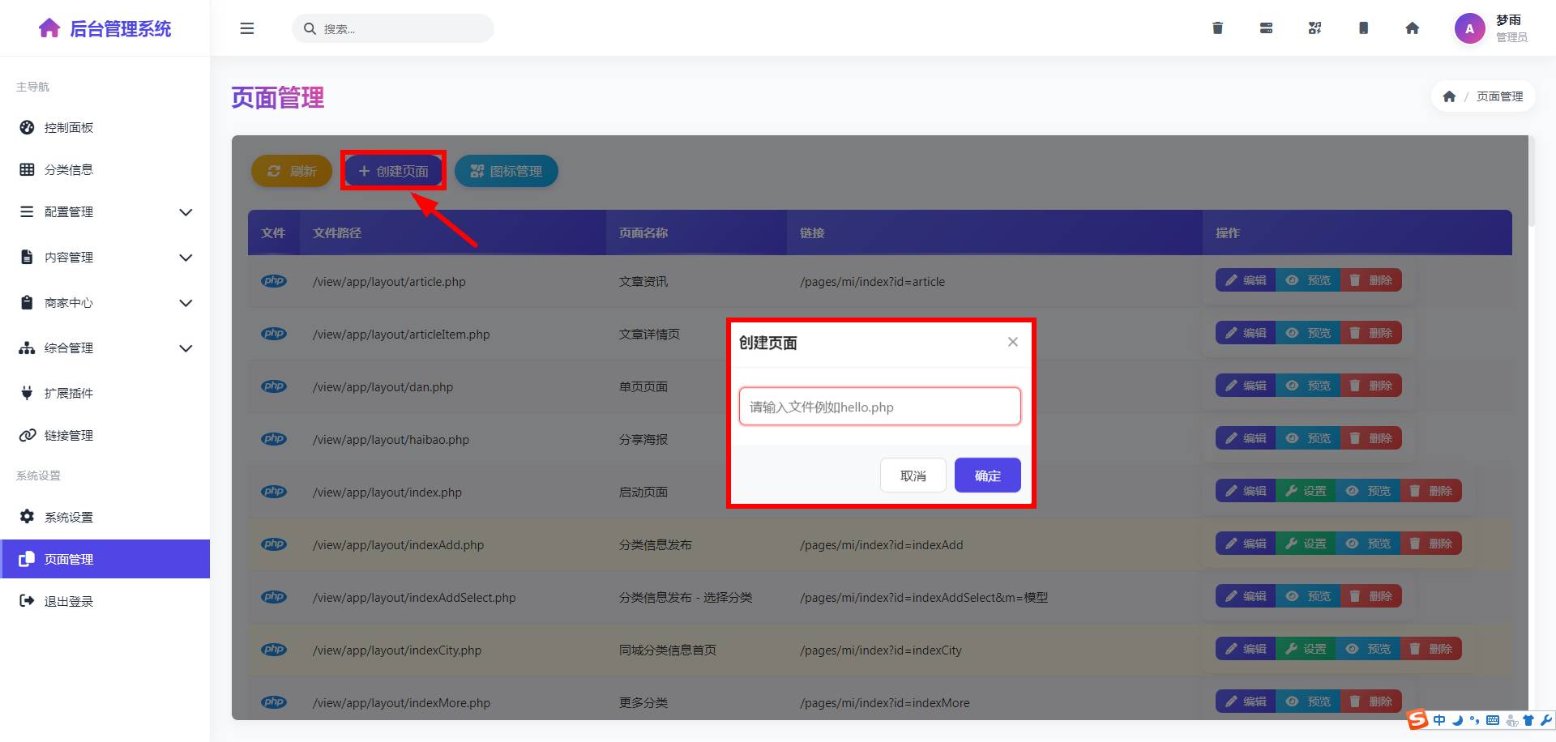Open 控制面板 in the sidebar
This screenshot has height=742, width=1556.
point(69,128)
